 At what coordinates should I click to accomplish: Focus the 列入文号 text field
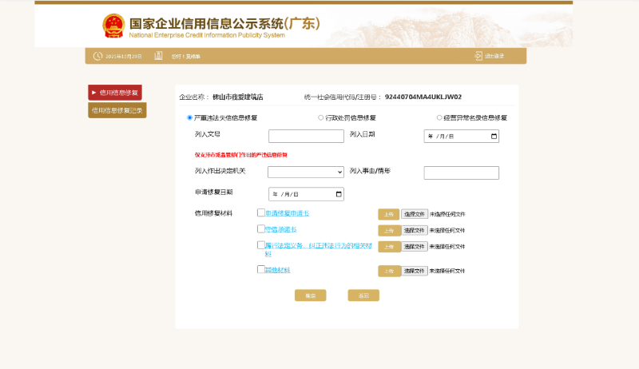[306, 137]
